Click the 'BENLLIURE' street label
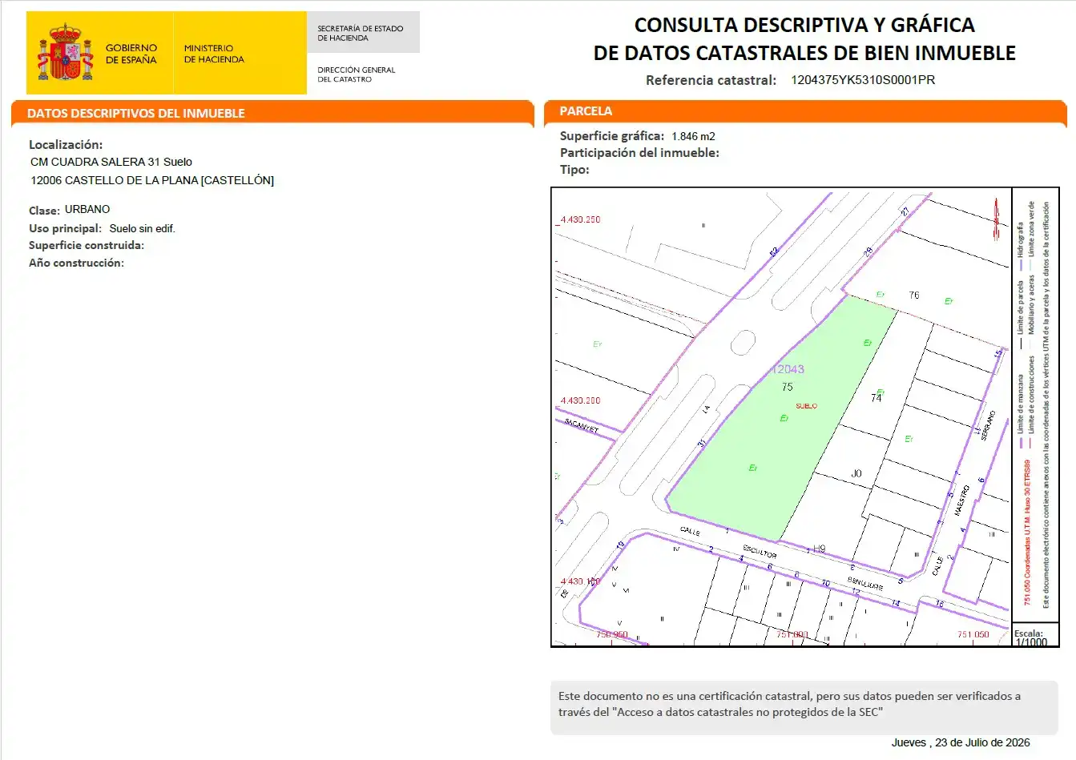This screenshot has height=760, width=1076. (x=865, y=584)
